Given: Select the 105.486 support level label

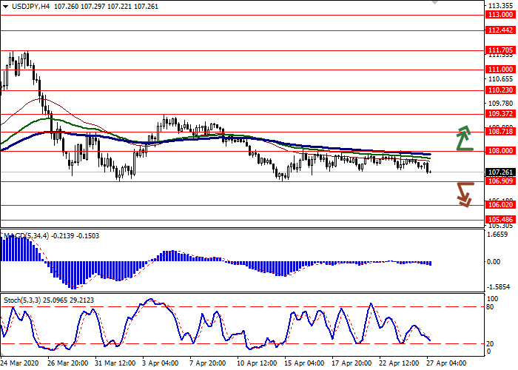Looking at the screenshot, I should pos(500,220).
